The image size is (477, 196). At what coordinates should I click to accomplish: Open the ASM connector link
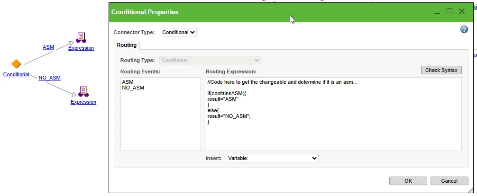[48, 47]
